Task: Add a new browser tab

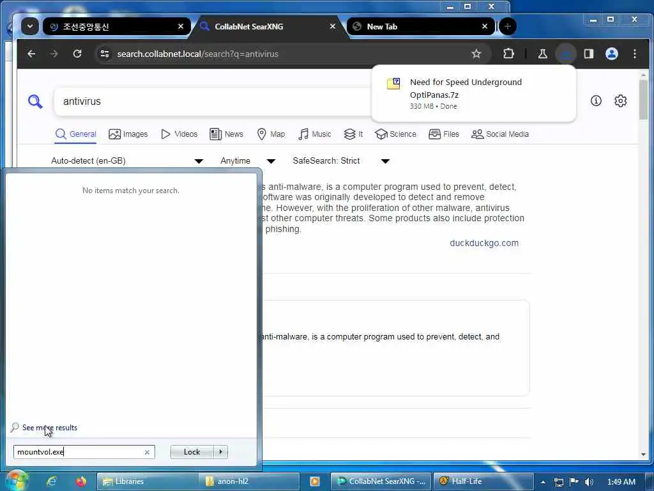Action: pos(507,26)
